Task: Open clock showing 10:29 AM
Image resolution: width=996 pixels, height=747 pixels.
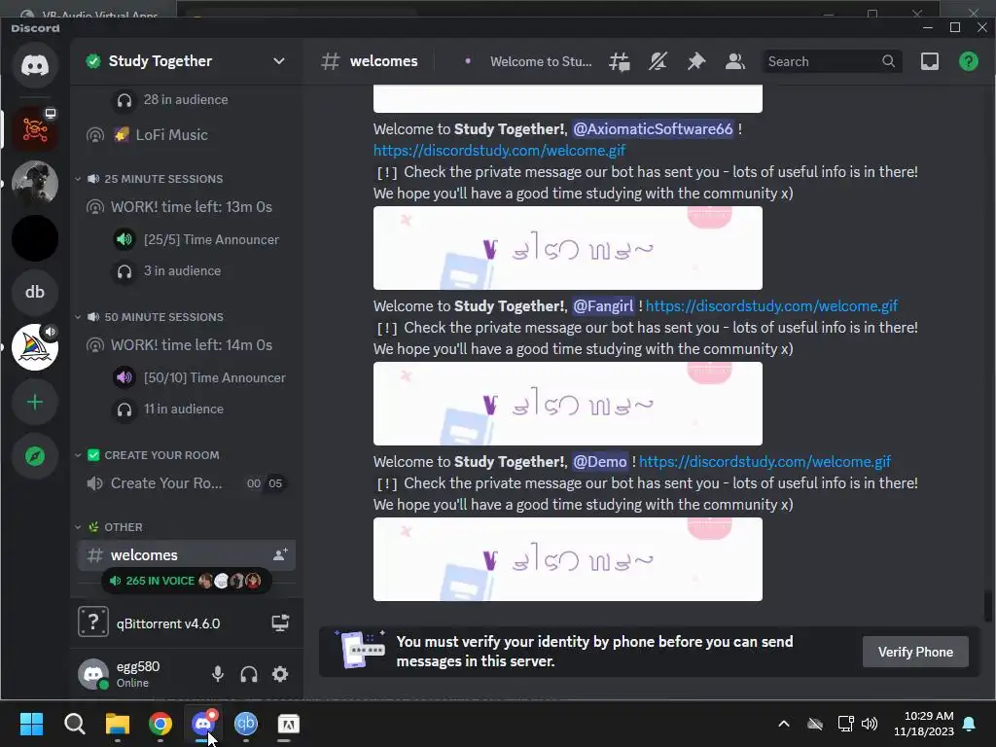Action: coord(924,724)
